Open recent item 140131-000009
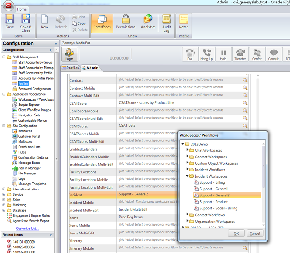This screenshot has width=290, height=253. point(23,241)
